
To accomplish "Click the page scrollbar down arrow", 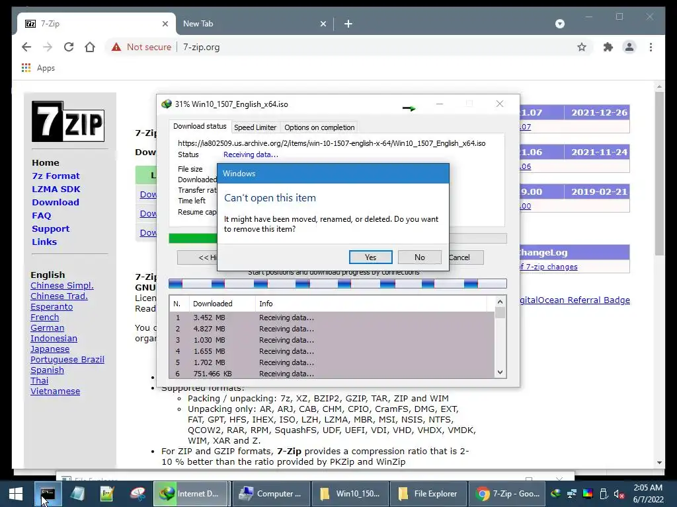I will coord(659,463).
